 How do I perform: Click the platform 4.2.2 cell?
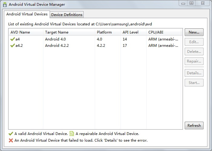101,46
